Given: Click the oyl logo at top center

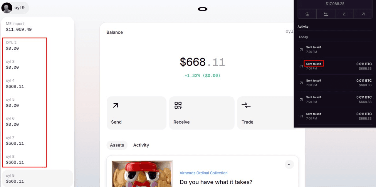Looking at the screenshot, I should coord(202,9).
